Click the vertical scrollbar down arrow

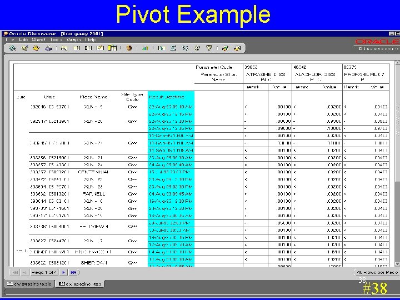click(397, 264)
